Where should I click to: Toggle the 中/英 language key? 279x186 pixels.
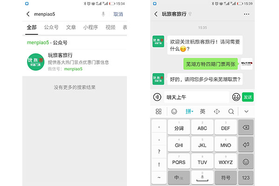178,177
